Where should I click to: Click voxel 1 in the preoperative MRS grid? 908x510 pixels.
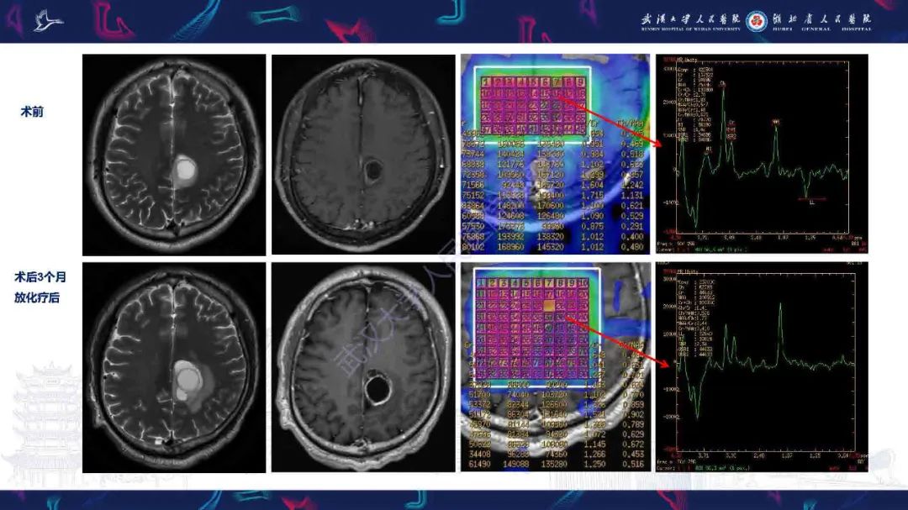pos(486,81)
